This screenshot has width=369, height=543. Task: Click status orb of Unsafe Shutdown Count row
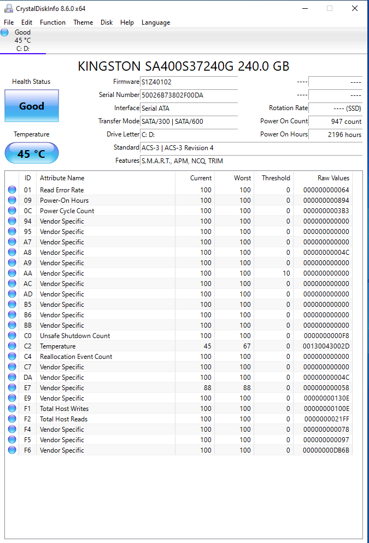pos(12,335)
